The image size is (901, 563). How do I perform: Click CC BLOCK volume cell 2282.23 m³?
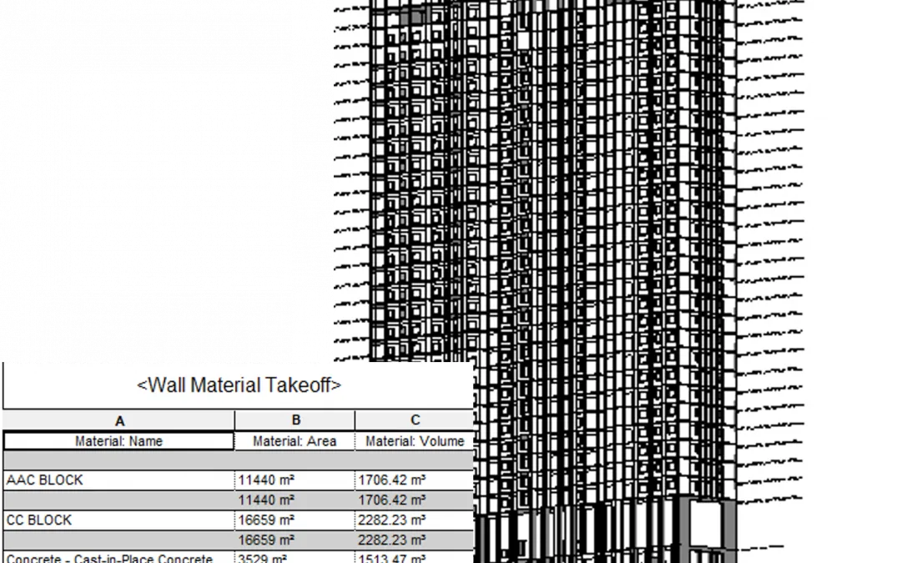[x=415, y=520]
